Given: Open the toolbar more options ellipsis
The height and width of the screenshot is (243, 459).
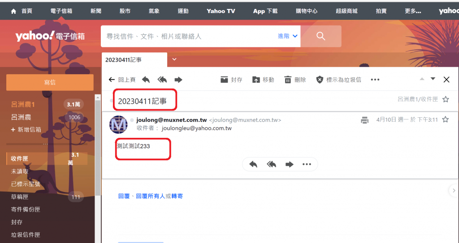Looking at the screenshot, I should [375, 80].
